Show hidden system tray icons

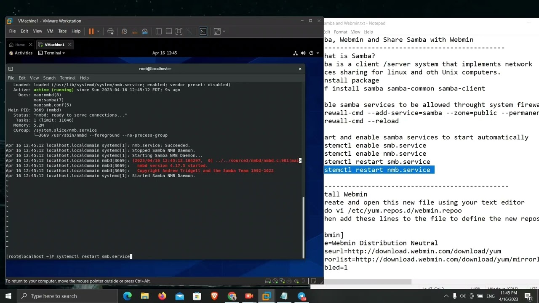(446, 296)
